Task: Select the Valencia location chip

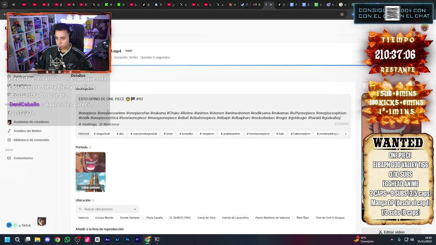Action: pyautogui.click(x=83, y=218)
